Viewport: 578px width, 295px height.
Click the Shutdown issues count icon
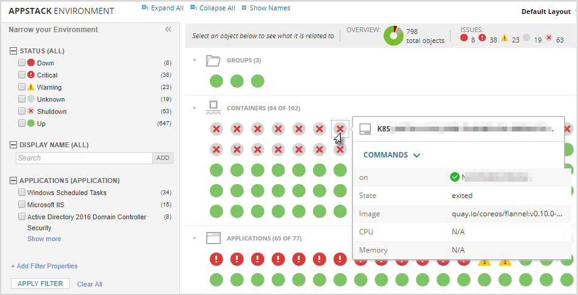coord(549,38)
